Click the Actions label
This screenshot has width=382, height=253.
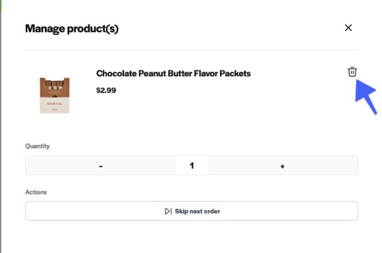(x=36, y=192)
